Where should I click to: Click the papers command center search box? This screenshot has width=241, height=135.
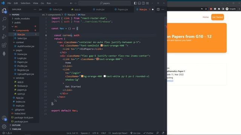105,3
